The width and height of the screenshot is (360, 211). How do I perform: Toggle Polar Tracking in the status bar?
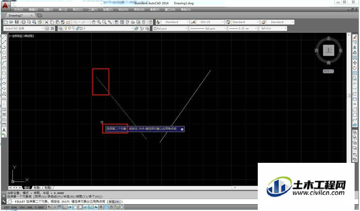click(70, 207)
